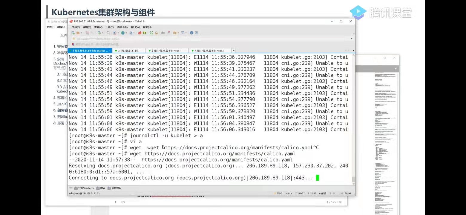The width and height of the screenshot is (466, 215).
Task: Select the 192.168.31.61-k8s-master session tab
Action: (x=90, y=51)
